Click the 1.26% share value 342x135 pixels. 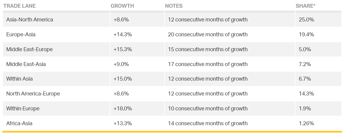point(306,123)
